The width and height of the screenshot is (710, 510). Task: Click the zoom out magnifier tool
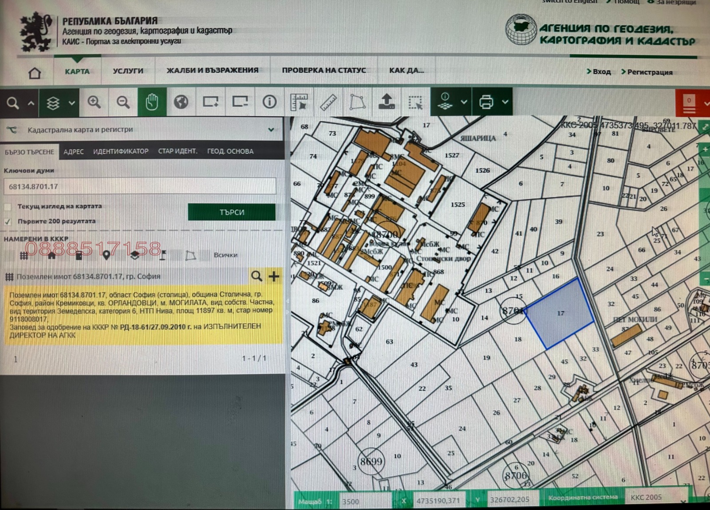[x=123, y=102]
